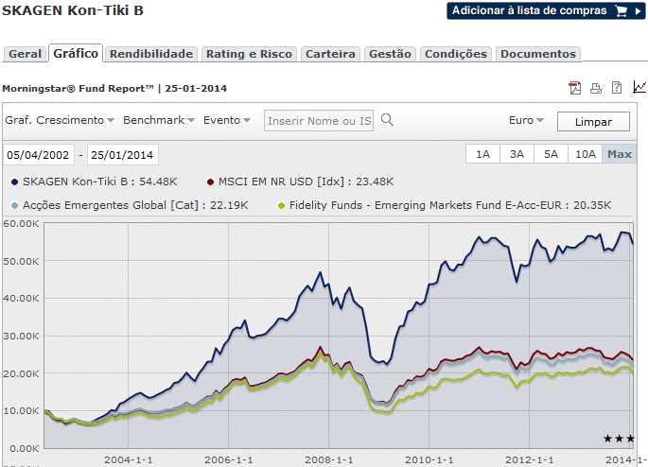Click the Morningstar Fund Report heading

pos(114,88)
